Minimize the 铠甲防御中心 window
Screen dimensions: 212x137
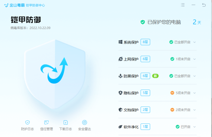pyautogui.click(x=194, y=5)
